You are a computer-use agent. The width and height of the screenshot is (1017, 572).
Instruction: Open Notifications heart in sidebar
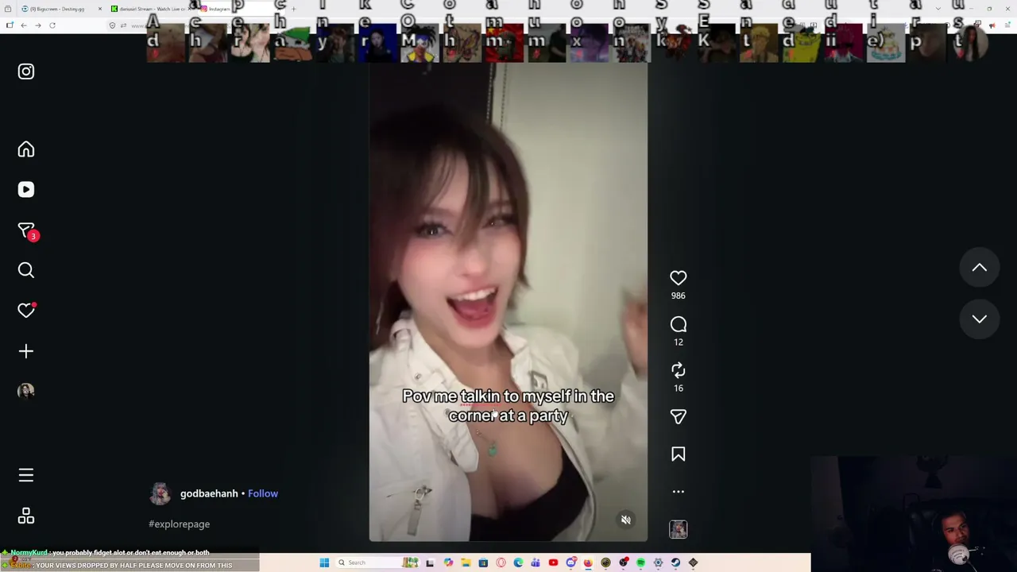coord(26,311)
